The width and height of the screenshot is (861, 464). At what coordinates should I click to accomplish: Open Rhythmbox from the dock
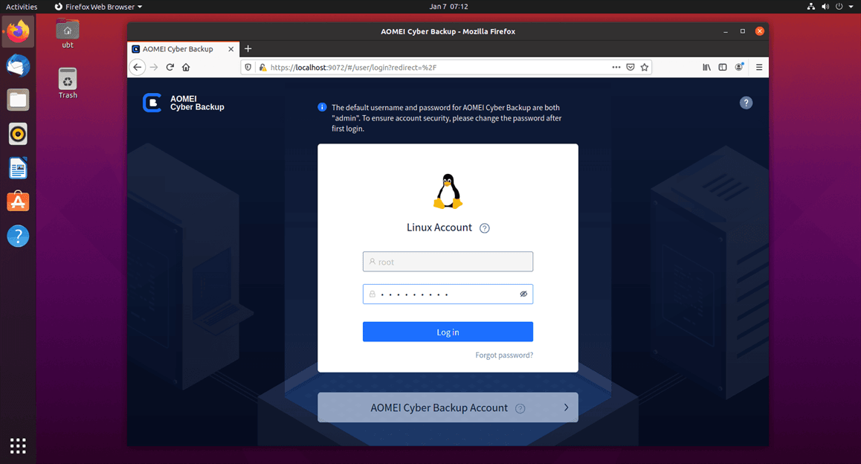(x=18, y=134)
